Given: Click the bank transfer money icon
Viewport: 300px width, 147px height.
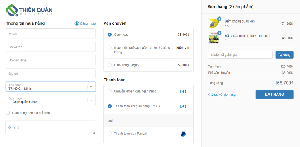Looking at the screenshot, I should click(x=183, y=92).
